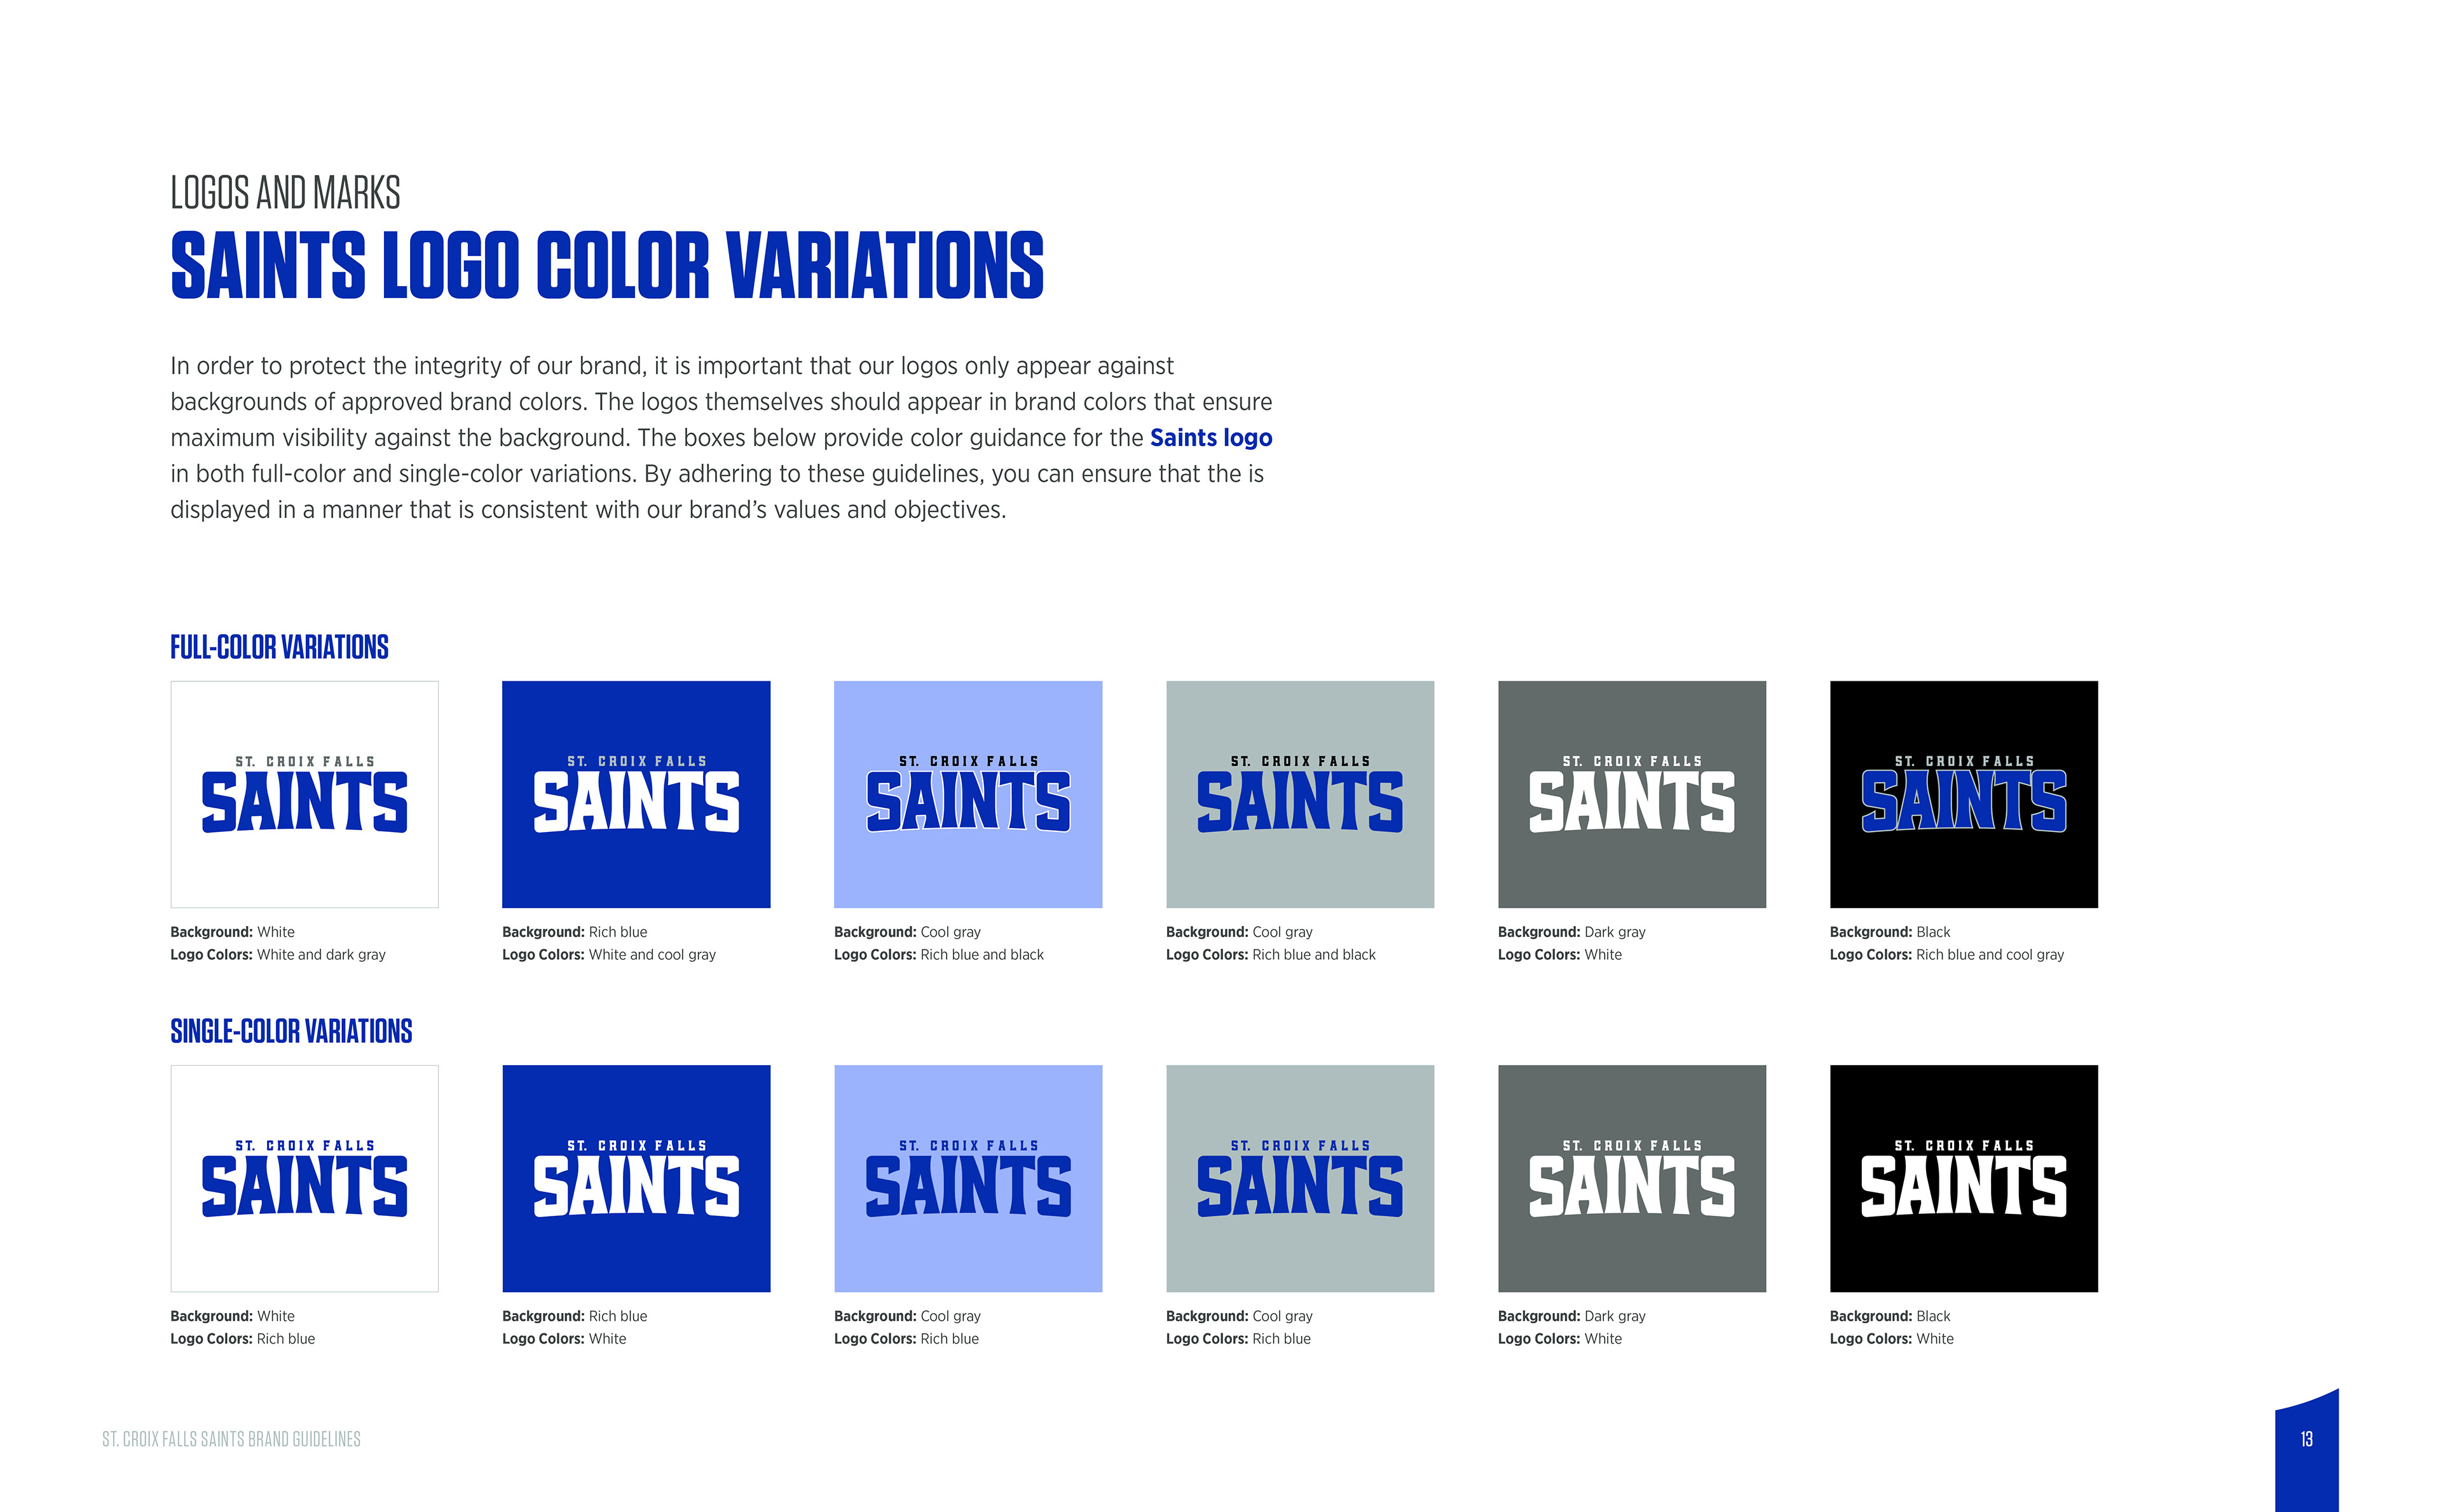
Task: Click the footer 'St. Croix Falls Saints Brand Guidelines'
Action: 231,1440
